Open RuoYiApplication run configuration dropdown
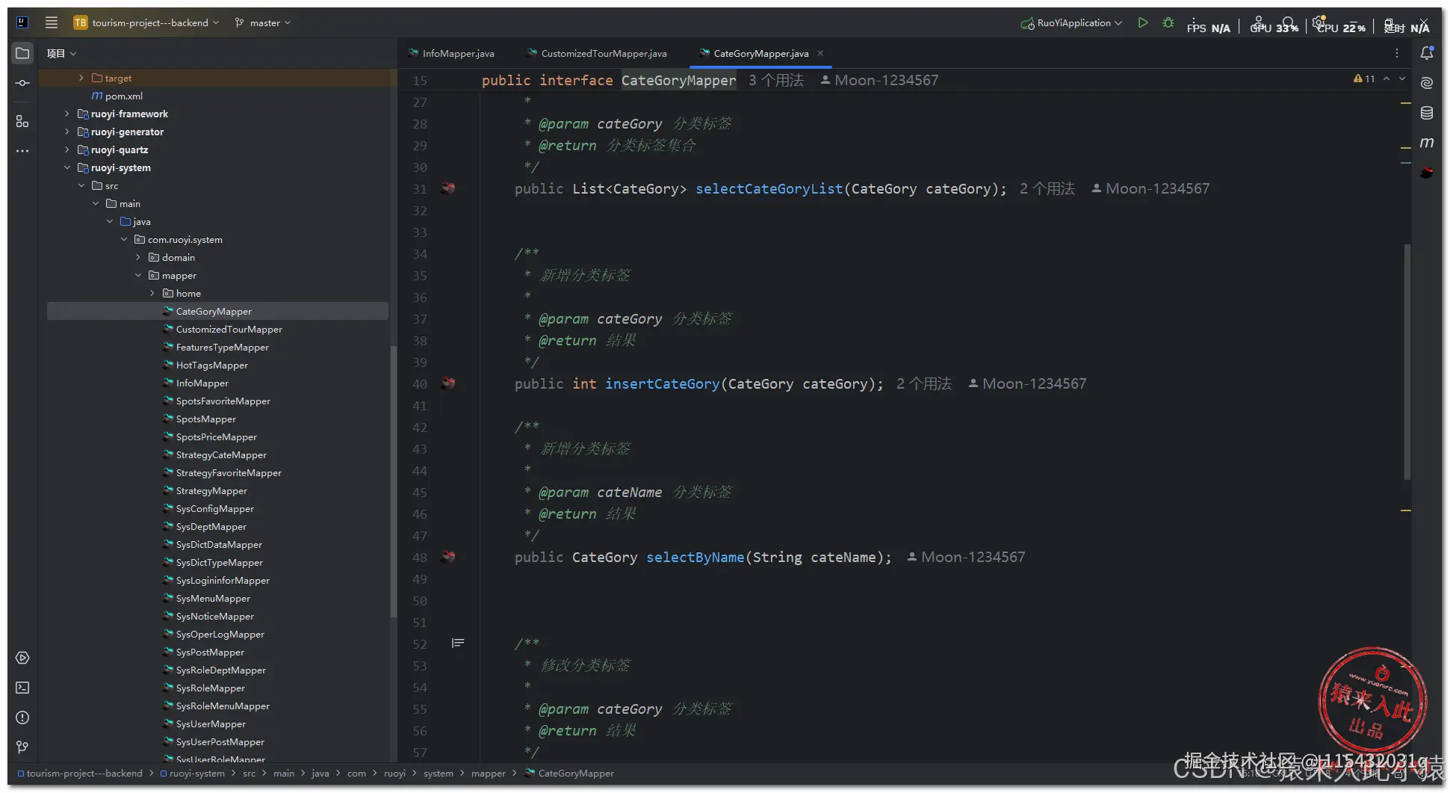Image resolution: width=1450 pixels, height=793 pixels. tap(1073, 23)
